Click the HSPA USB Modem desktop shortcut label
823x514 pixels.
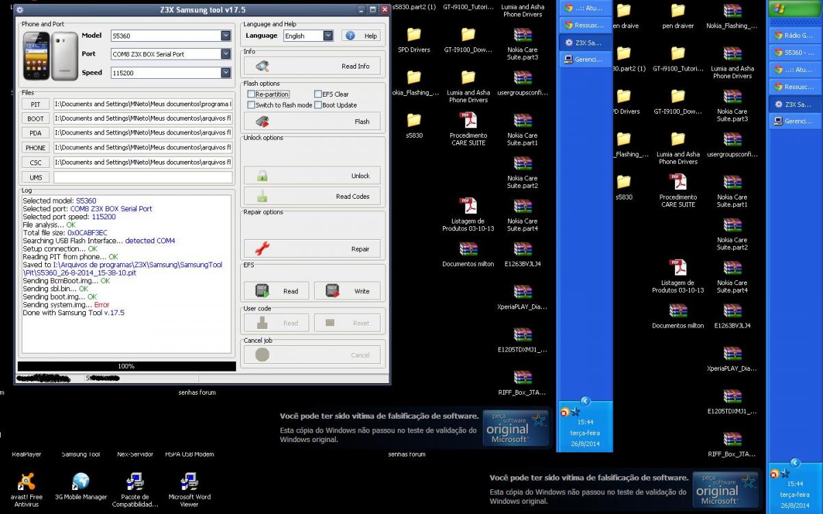pos(189,454)
